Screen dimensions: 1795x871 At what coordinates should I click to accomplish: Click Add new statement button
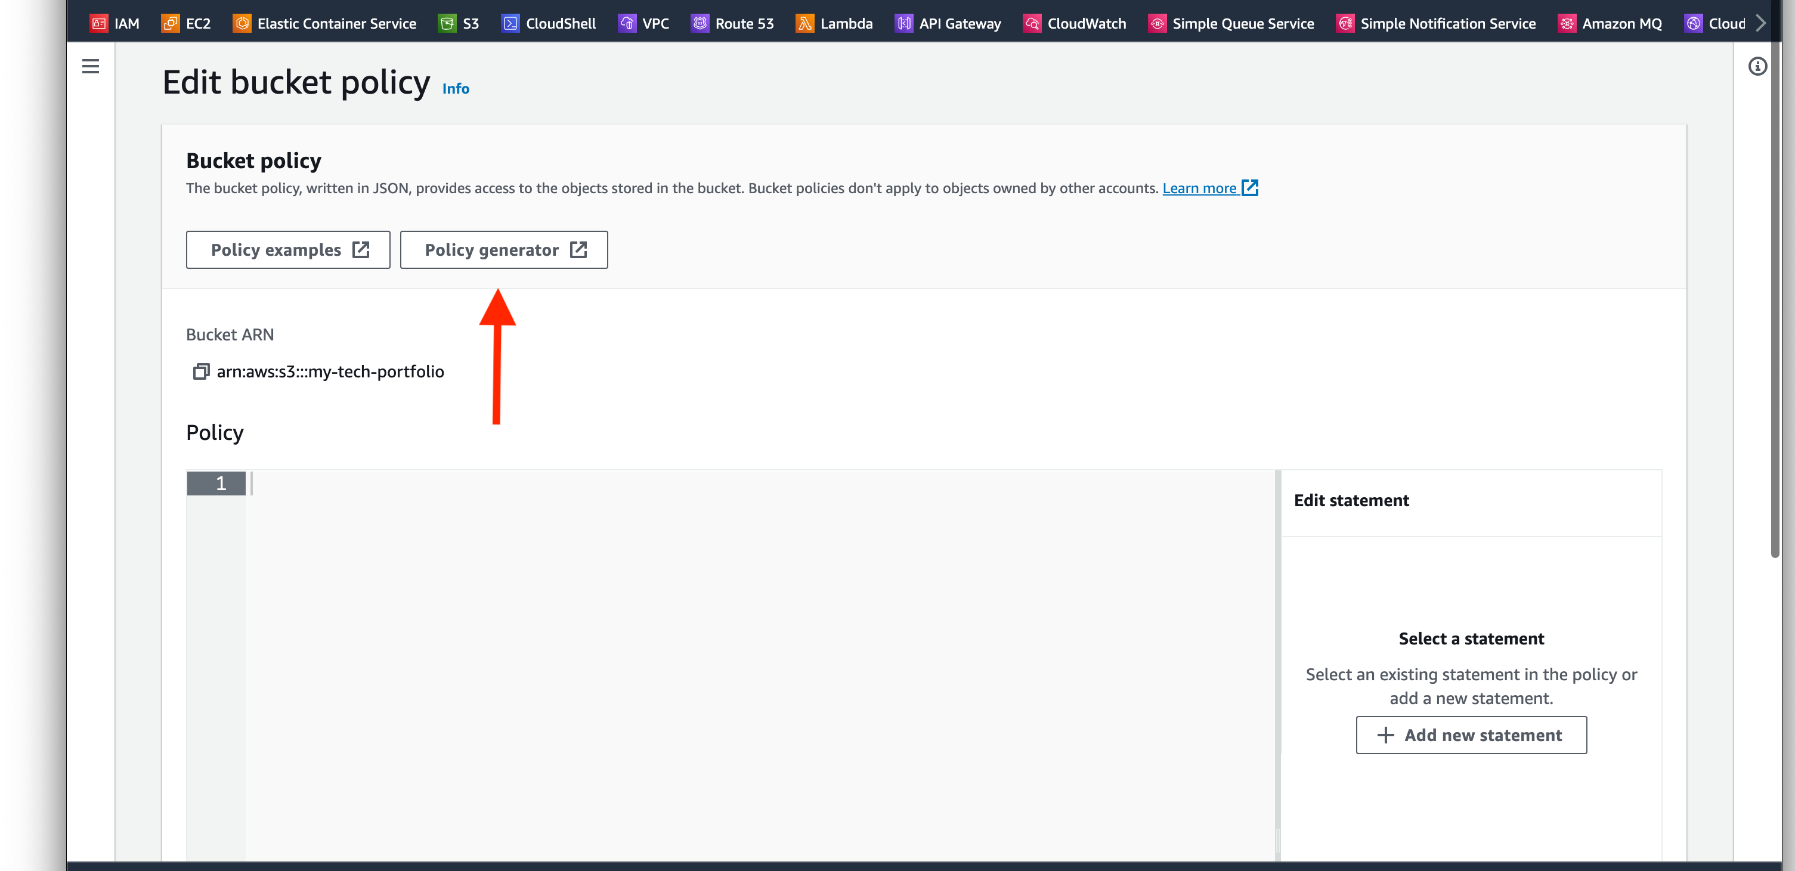coord(1471,735)
